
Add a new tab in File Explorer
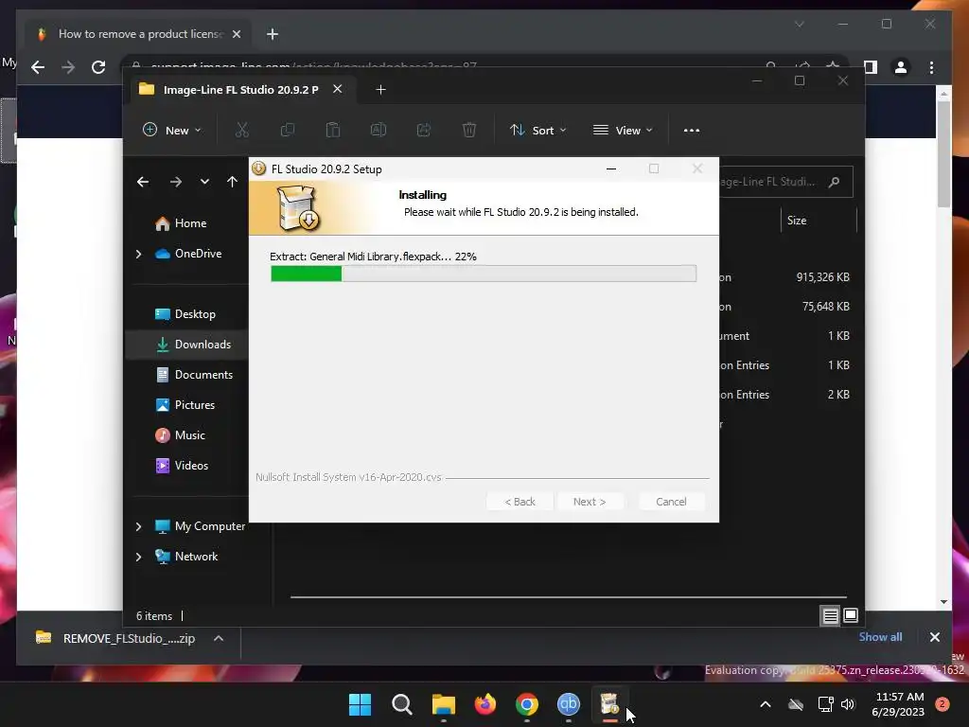380,90
